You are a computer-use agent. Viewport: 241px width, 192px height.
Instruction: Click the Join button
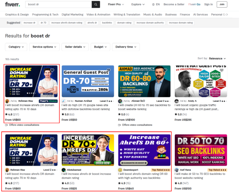[222, 4]
